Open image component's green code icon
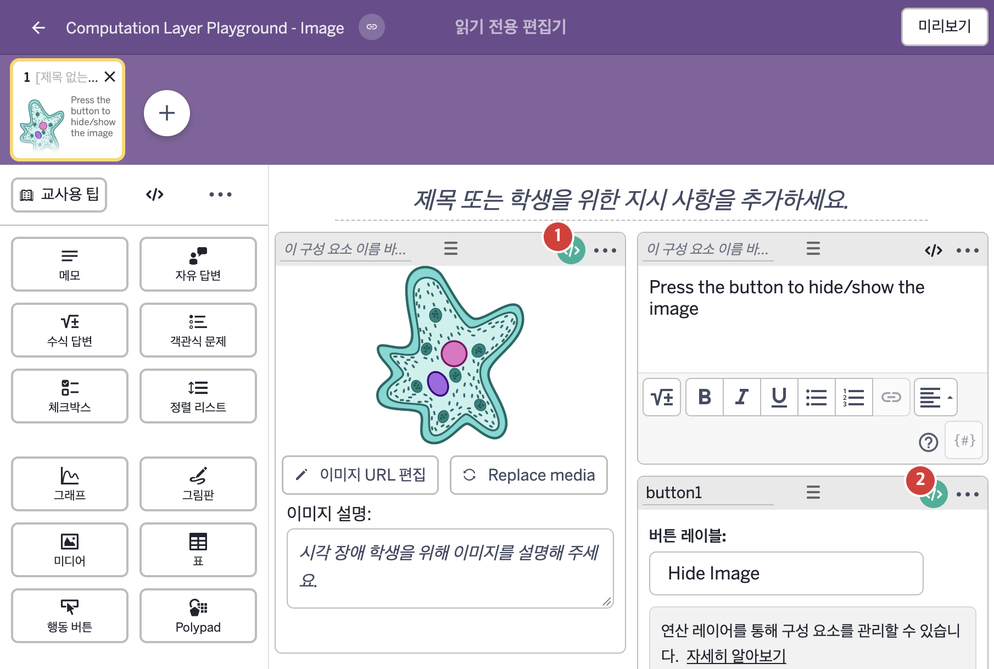The height and width of the screenshot is (669, 994). coord(572,250)
